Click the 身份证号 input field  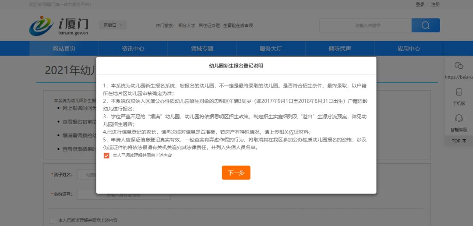point(124,194)
